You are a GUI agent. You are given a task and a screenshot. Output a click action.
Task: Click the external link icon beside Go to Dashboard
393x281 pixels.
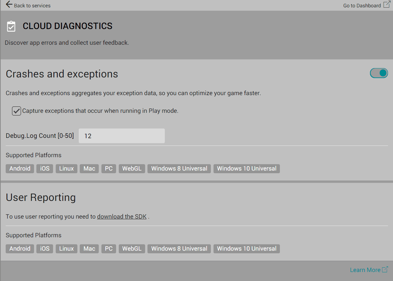pos(387,5)
